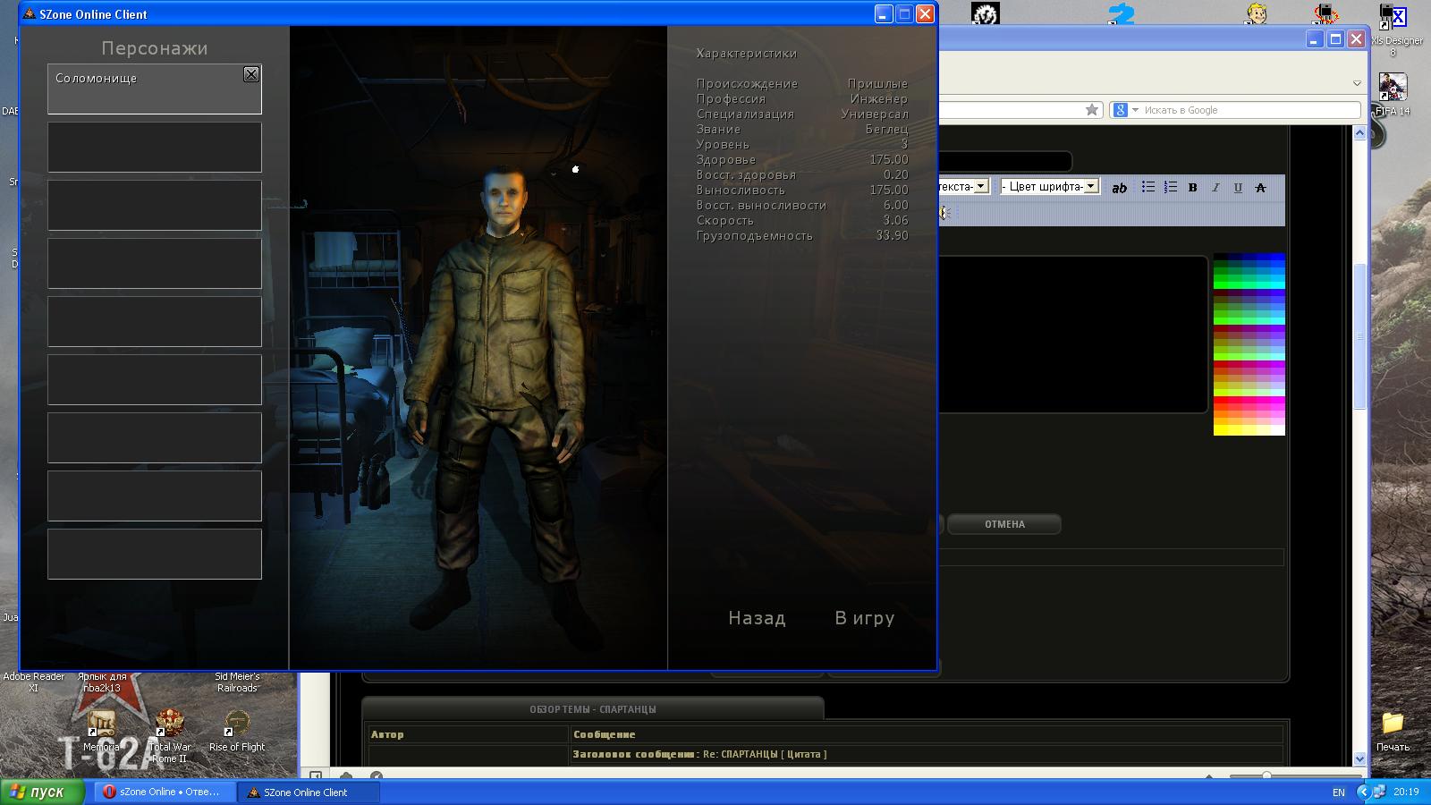Open the Google search engine dropdown
Image resolution: width=1431 pixels, height=805 pixels.
click(x=1124, y=110)
